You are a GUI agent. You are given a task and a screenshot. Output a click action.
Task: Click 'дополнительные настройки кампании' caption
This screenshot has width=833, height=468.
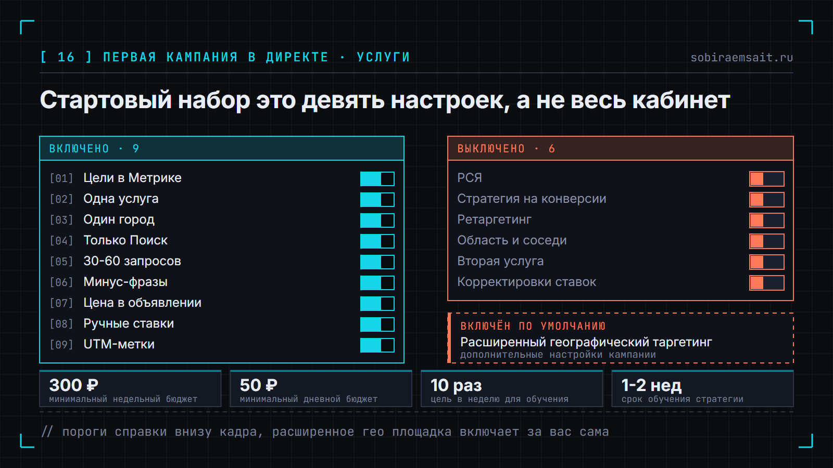(x=558, y=355)
